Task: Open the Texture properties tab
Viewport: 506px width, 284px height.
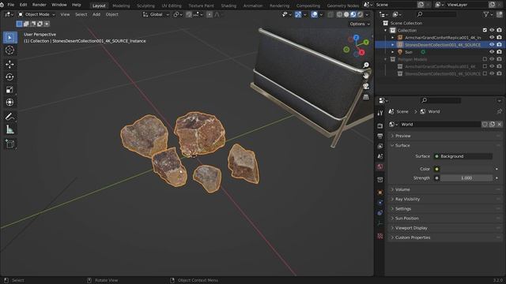Action: coord(380,236)
